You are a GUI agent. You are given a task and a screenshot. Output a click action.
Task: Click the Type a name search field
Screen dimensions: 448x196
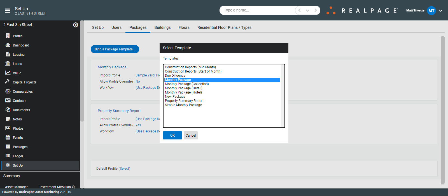258,10
